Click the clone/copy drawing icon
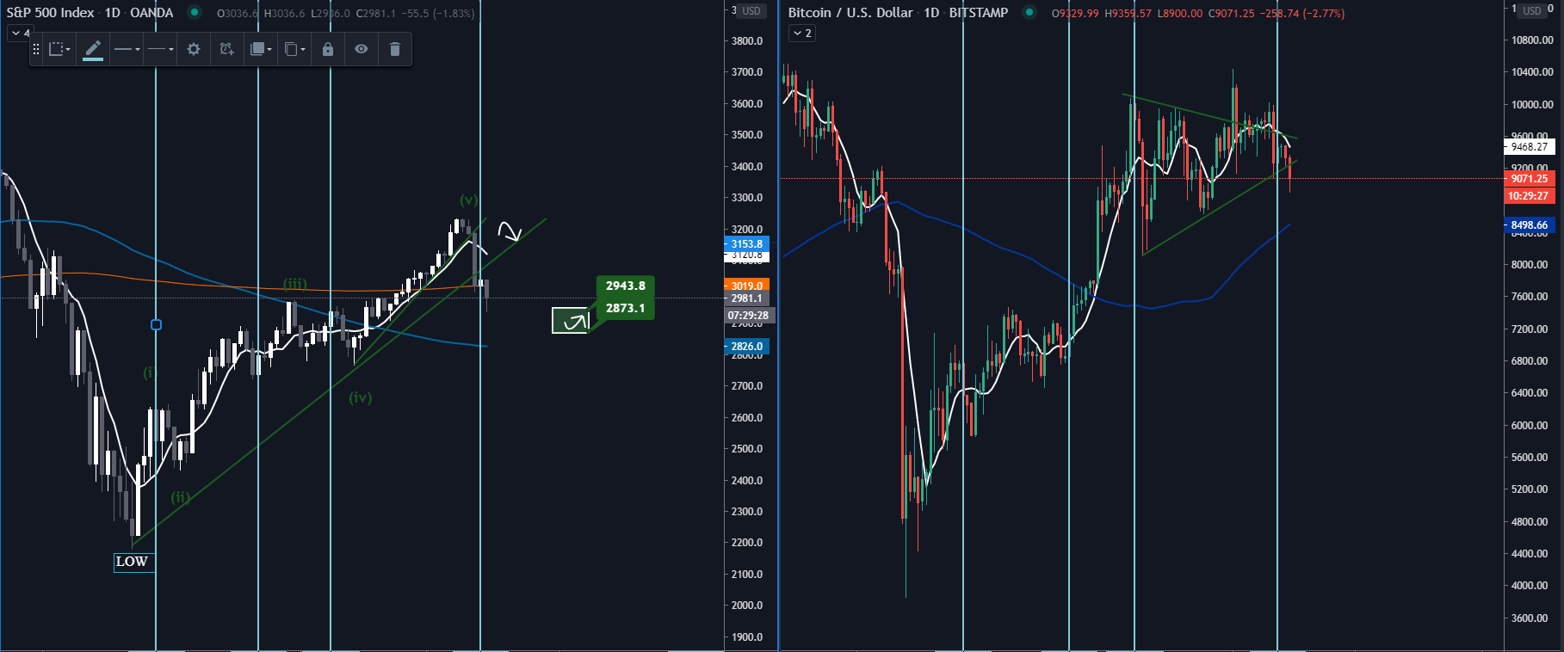 tap(294, 49)
